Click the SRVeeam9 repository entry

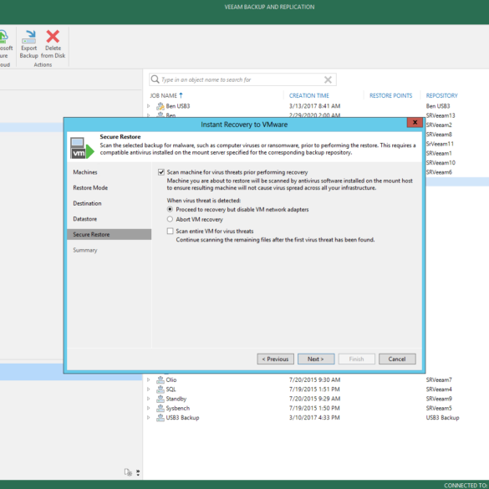(439, 398)
